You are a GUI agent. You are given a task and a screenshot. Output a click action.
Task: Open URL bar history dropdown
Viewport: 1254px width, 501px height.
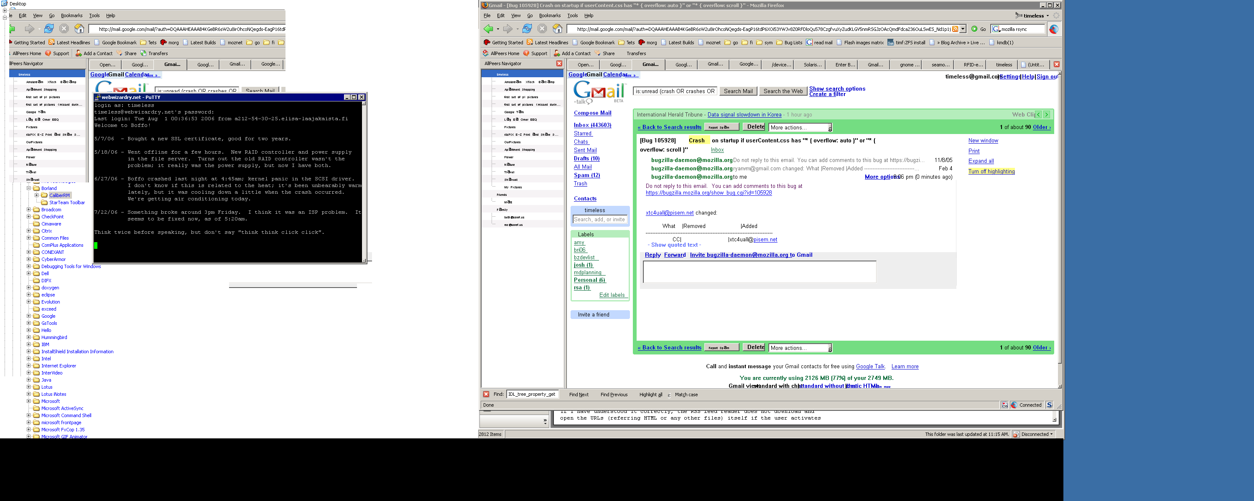point(963,29)
